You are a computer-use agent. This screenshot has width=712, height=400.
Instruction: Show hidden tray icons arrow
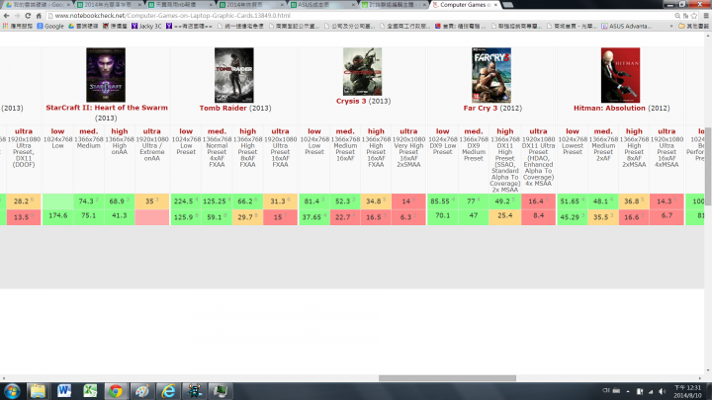(628, 391)
